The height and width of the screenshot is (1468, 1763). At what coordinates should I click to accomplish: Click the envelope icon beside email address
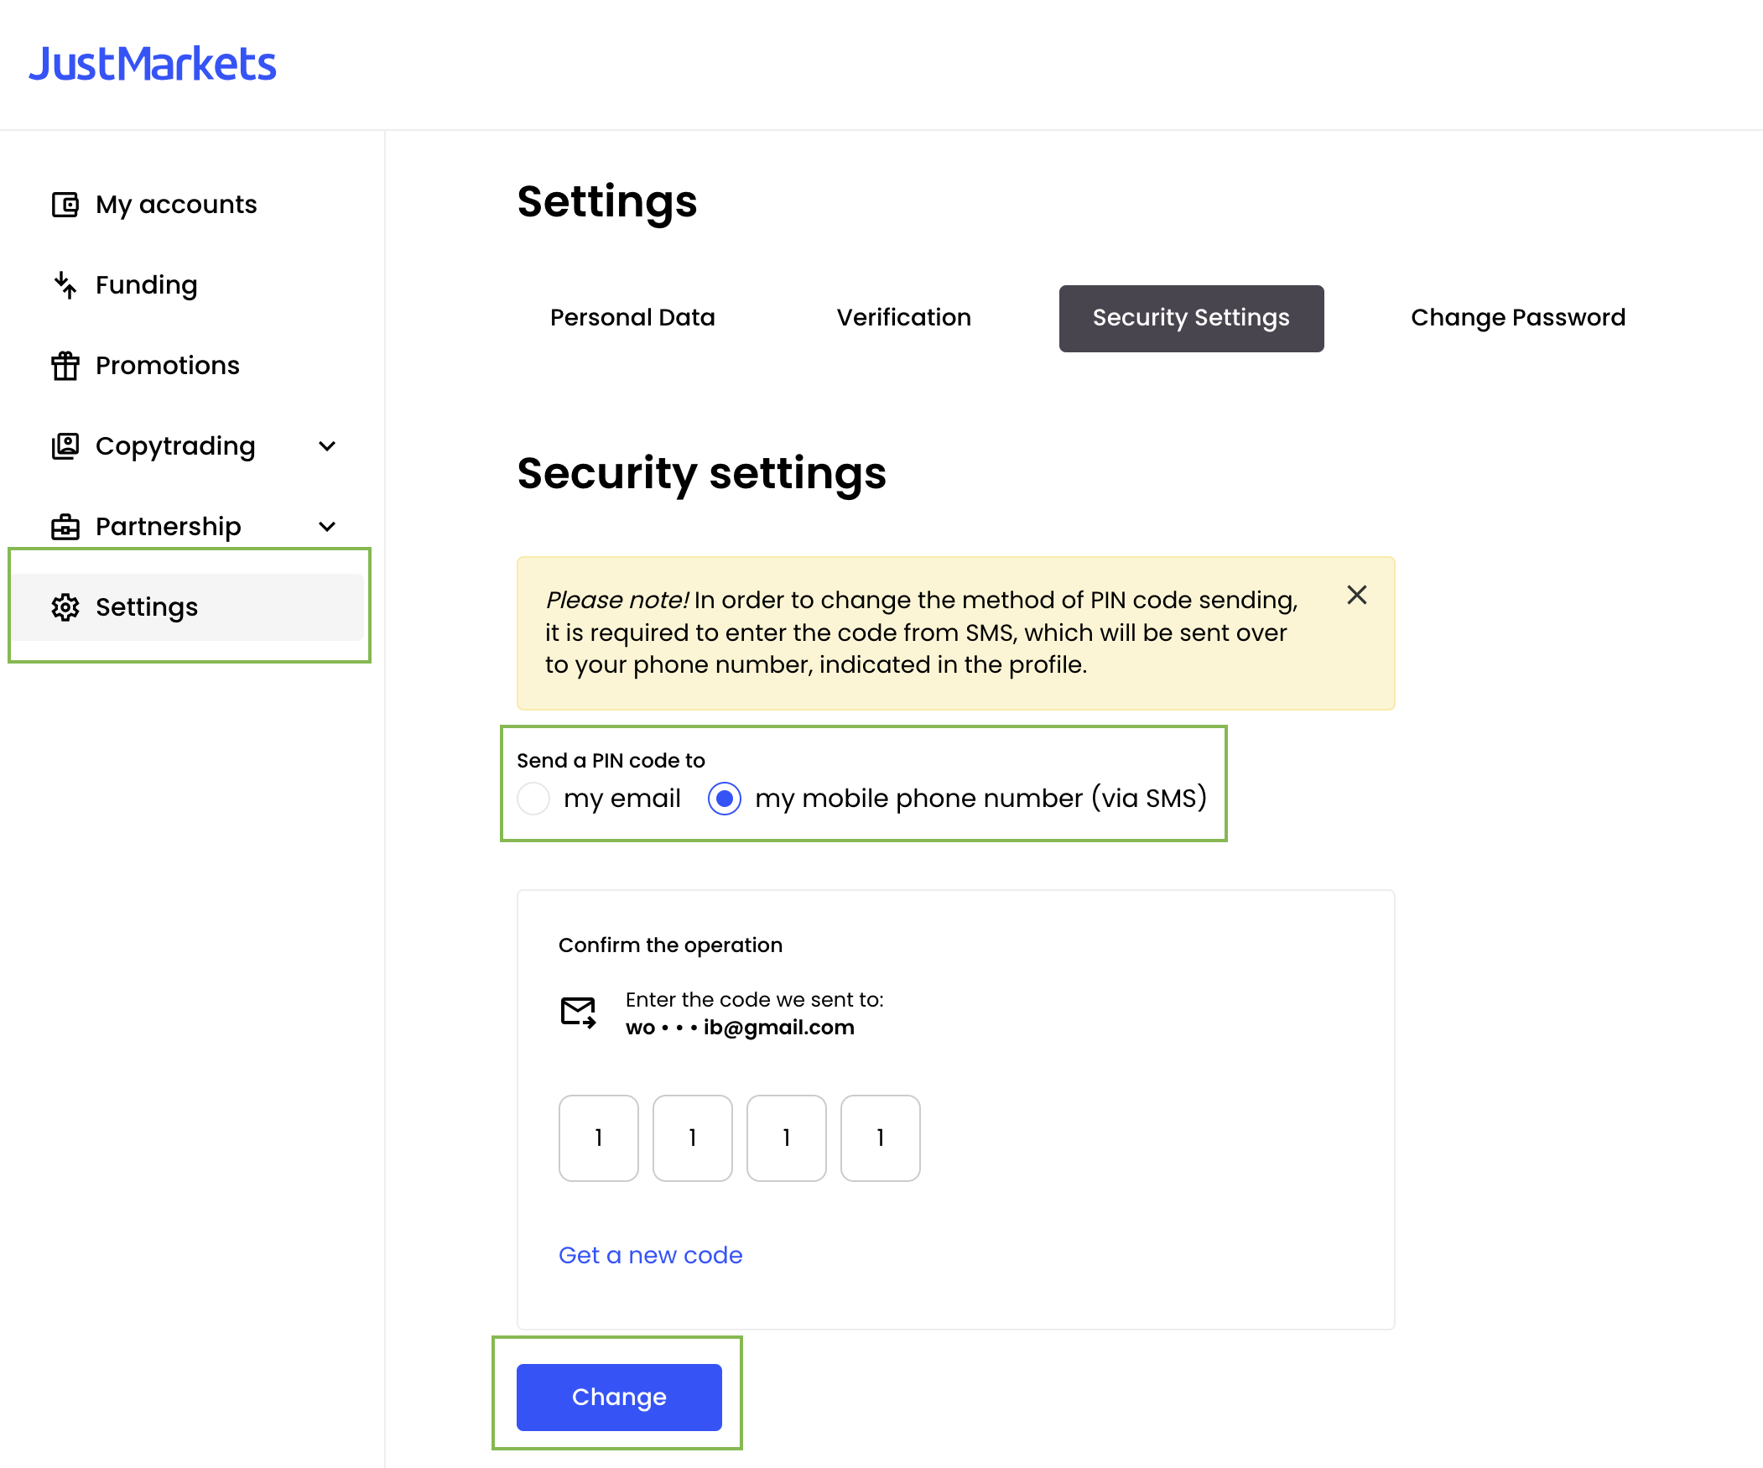coord(579,1012)
